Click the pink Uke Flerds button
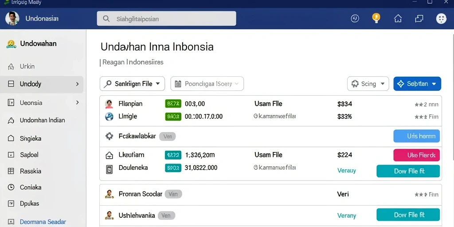Image resolution: width=454 pixels, height=227 pixels. coord(417,155)
